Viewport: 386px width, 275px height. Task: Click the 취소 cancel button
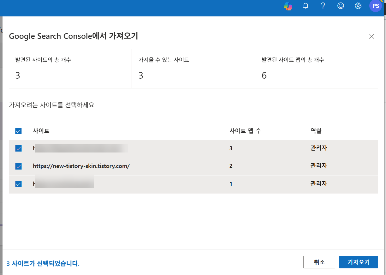click(x=319, y=262)
